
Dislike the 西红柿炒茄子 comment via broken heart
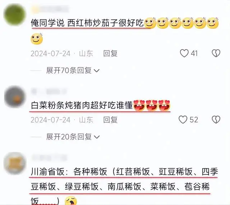(216, 53)
